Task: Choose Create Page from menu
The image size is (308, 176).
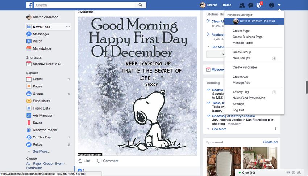Action: pyautogui.click(x=241, y=31)
